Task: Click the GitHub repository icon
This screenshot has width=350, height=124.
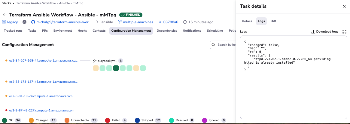Action: coord(33,22)
